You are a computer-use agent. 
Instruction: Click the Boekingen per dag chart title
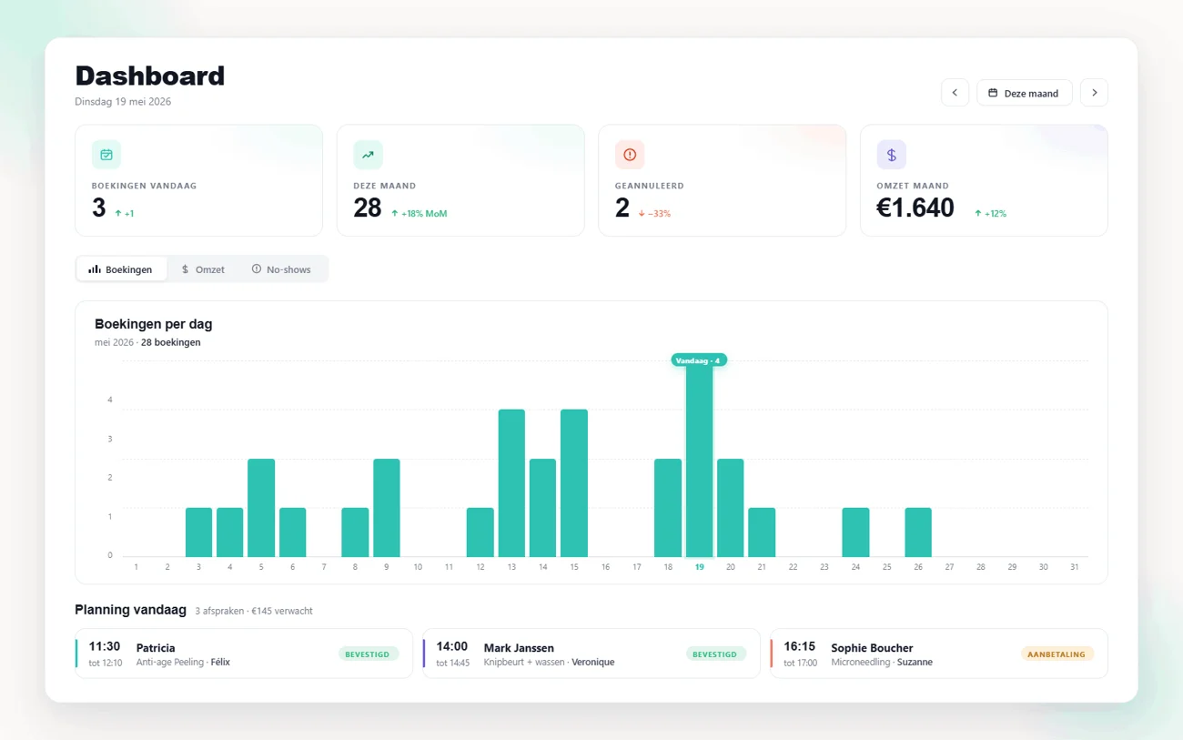point(154,324)
